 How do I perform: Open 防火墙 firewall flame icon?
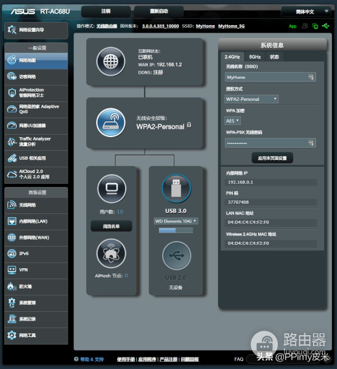[12, 286]
